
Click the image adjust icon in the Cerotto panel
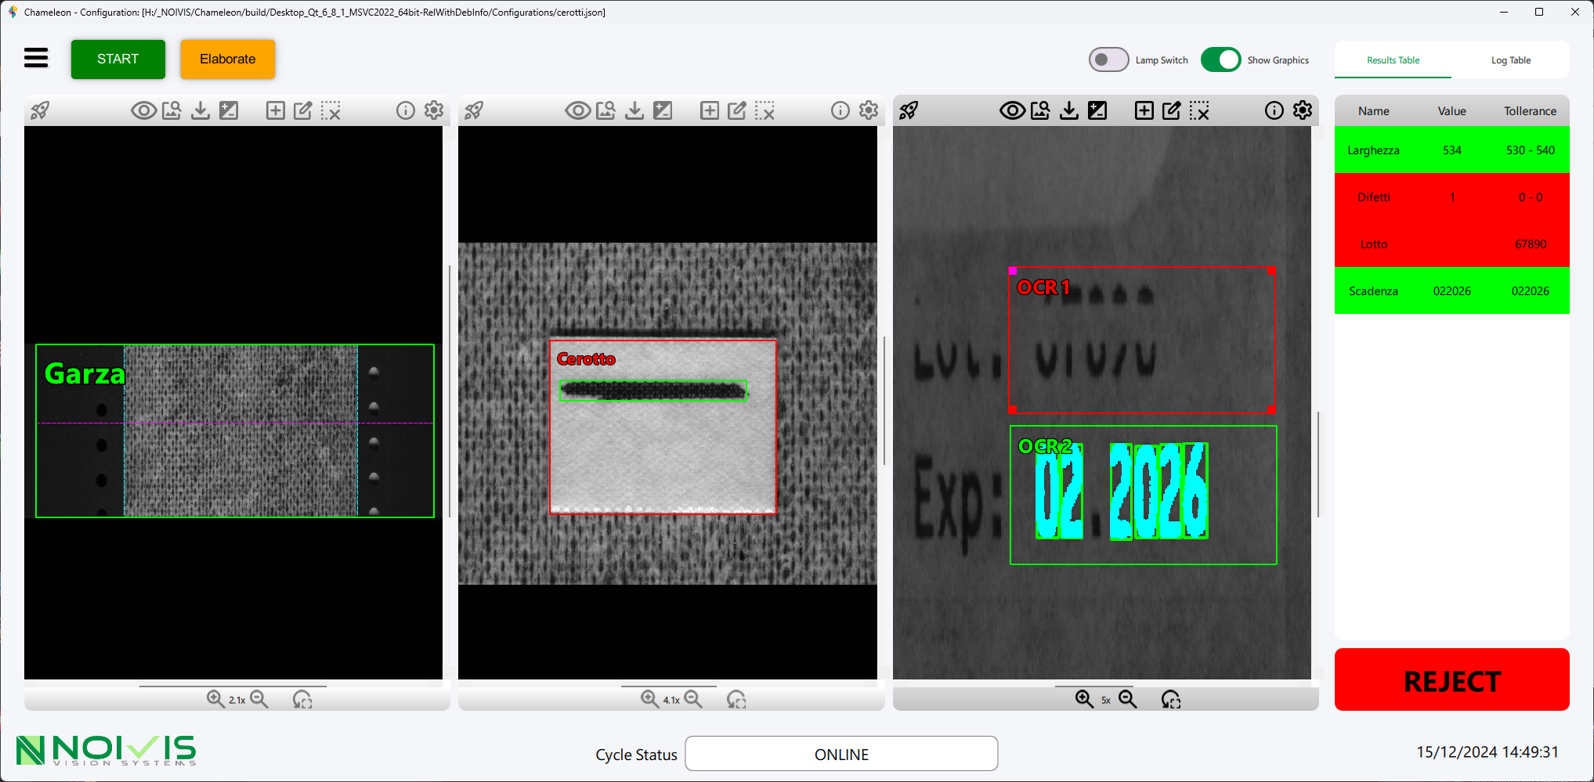[663, 110]
